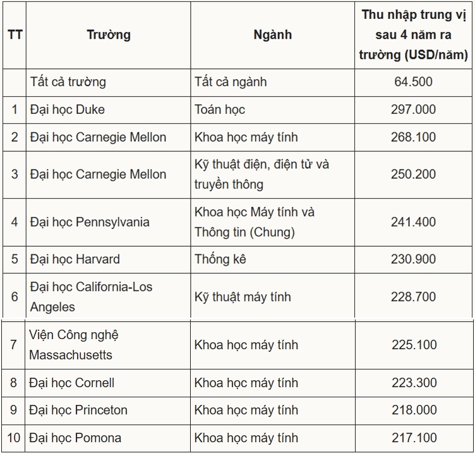Viewport: 475px width, 453px height.
Task: Click the 'Đại học Duke' cell
Action: click(x=109, y=110)
